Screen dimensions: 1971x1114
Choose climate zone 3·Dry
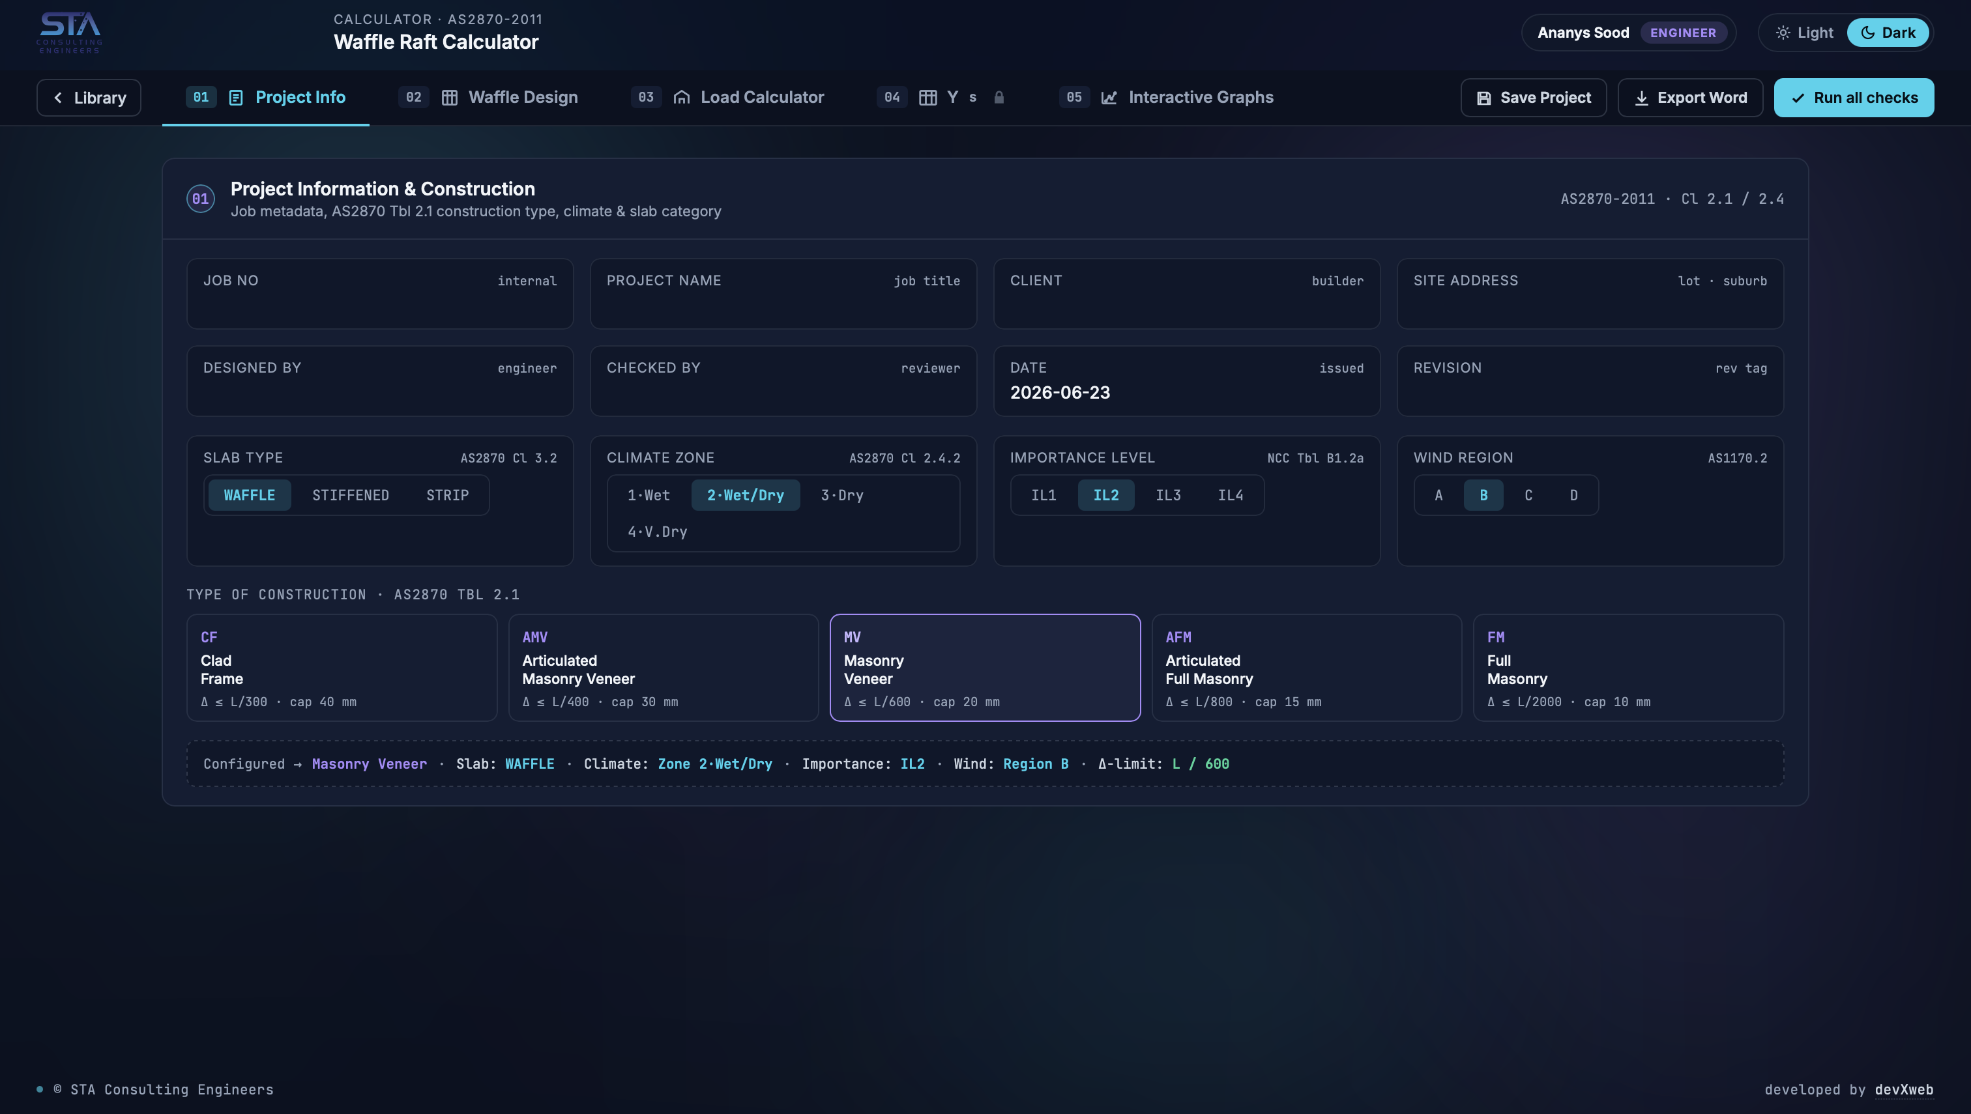pyautogui.click(x=842, y=495)
